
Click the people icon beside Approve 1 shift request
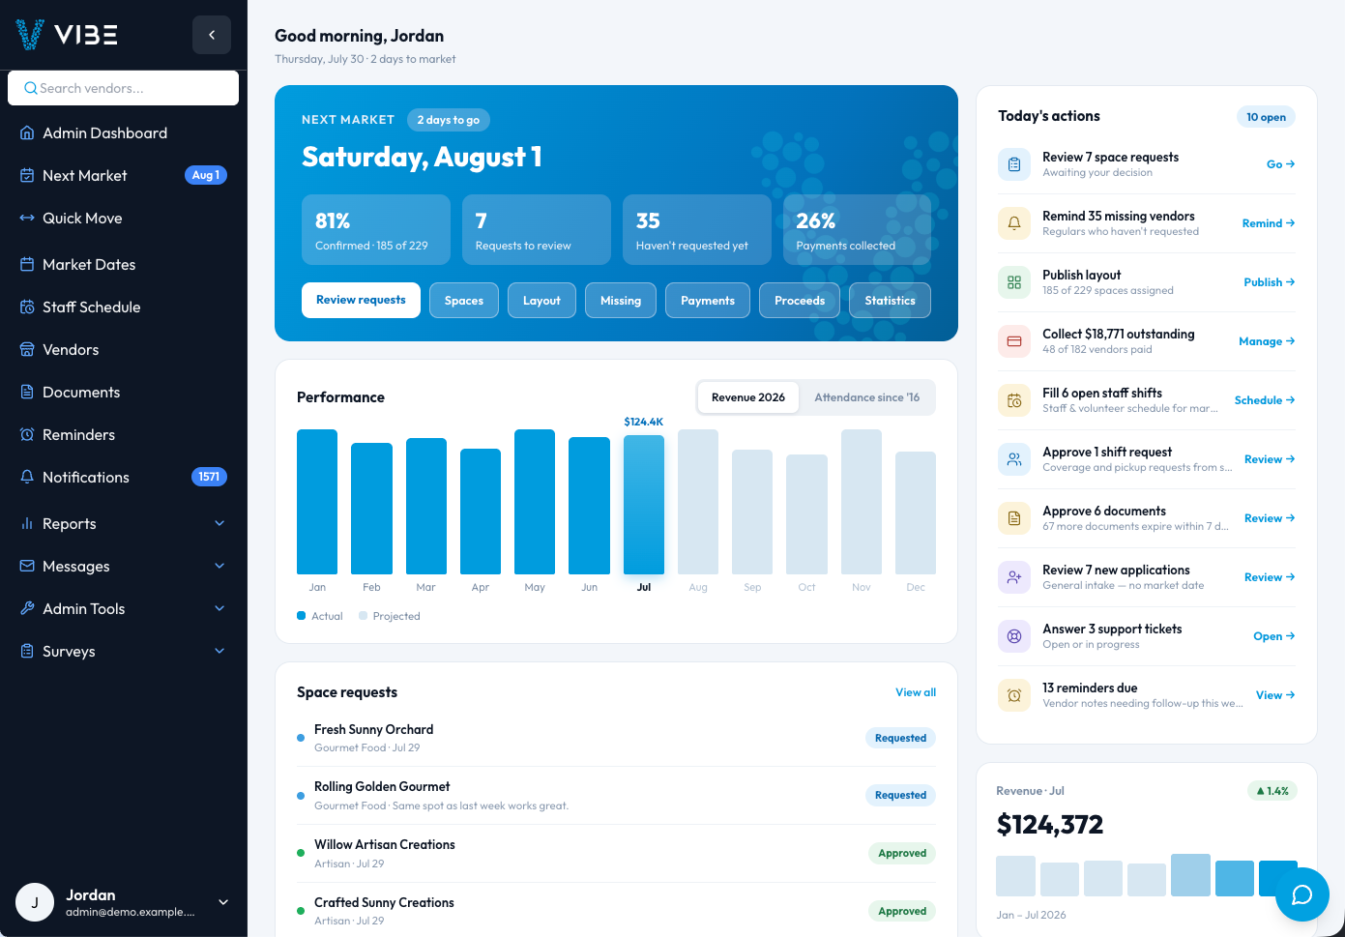[1014, 459]
